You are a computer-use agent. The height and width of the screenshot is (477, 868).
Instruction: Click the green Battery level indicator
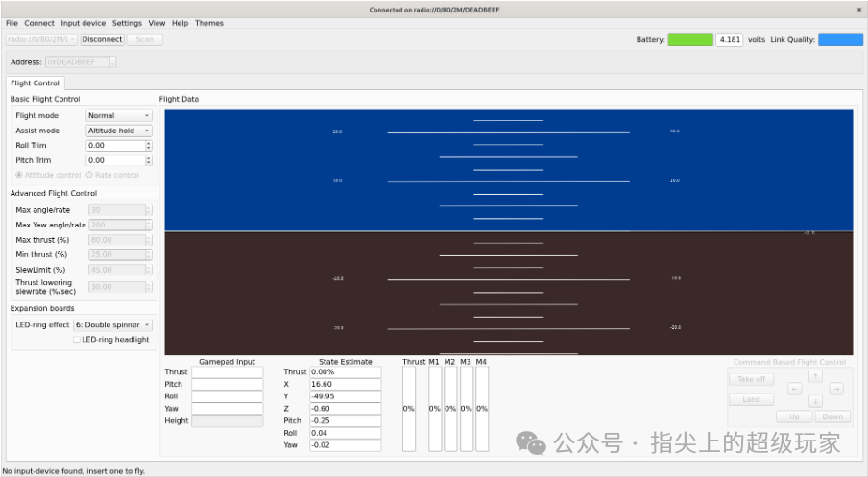690,39
